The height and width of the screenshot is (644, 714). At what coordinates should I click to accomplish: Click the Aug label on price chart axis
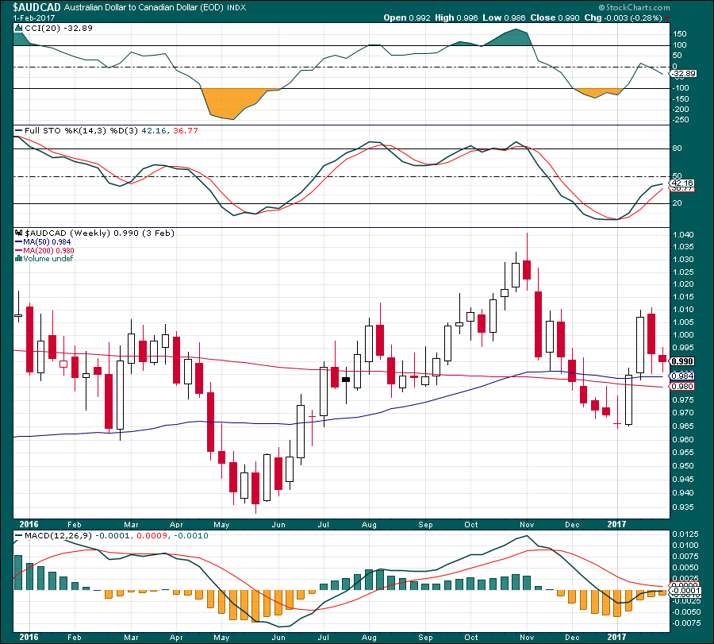click(369, 525)
